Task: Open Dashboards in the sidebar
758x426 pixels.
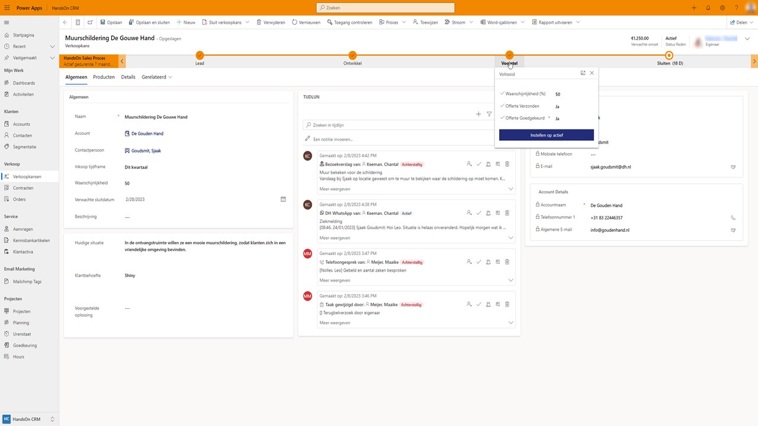Action: pos(24,83)
